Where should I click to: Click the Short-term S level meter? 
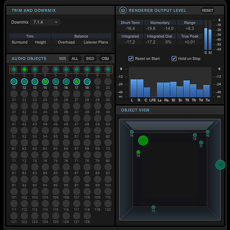click(206, 35)
